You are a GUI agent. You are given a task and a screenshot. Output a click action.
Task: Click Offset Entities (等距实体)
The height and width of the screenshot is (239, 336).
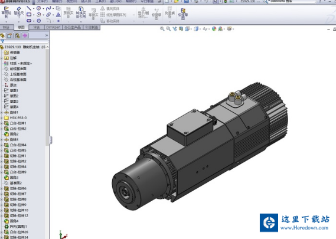93,15
